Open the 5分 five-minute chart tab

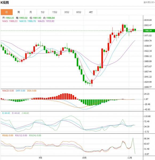click(x=43, y=12)
